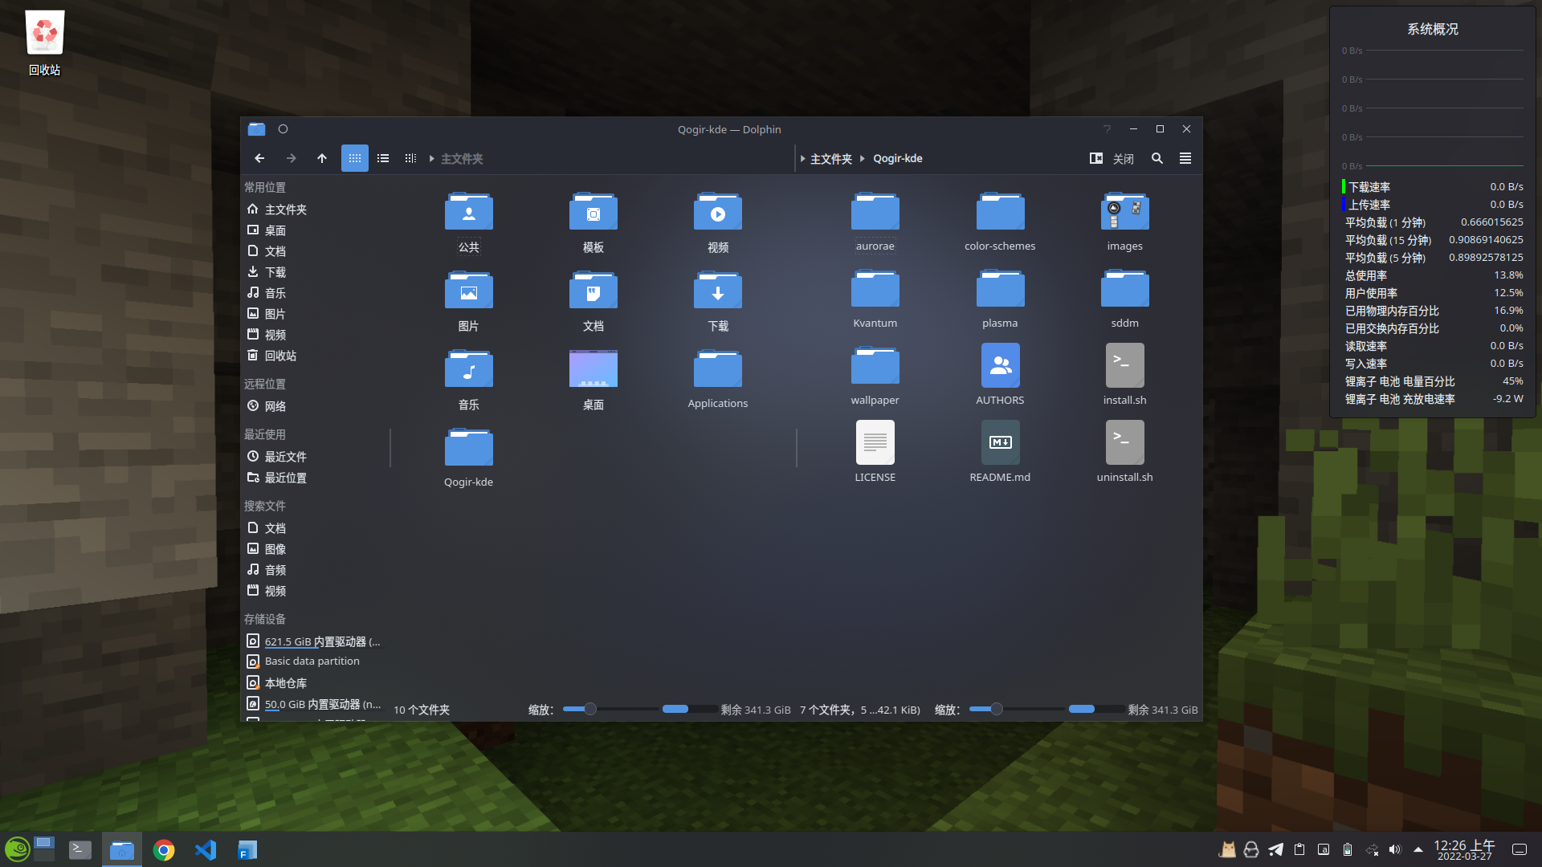Image resolution: width=1542 pixels, height=867 pixels.
Task: Open volume control in system tray
Action: coord(1395,850)
